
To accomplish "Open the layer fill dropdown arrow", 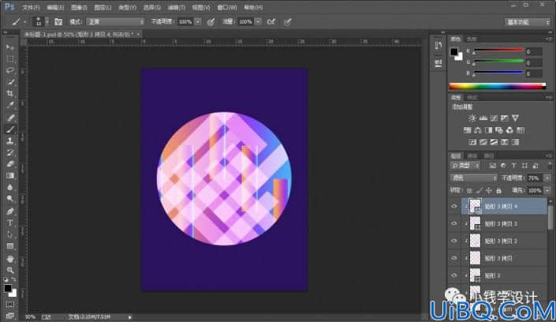I will 547,191.
